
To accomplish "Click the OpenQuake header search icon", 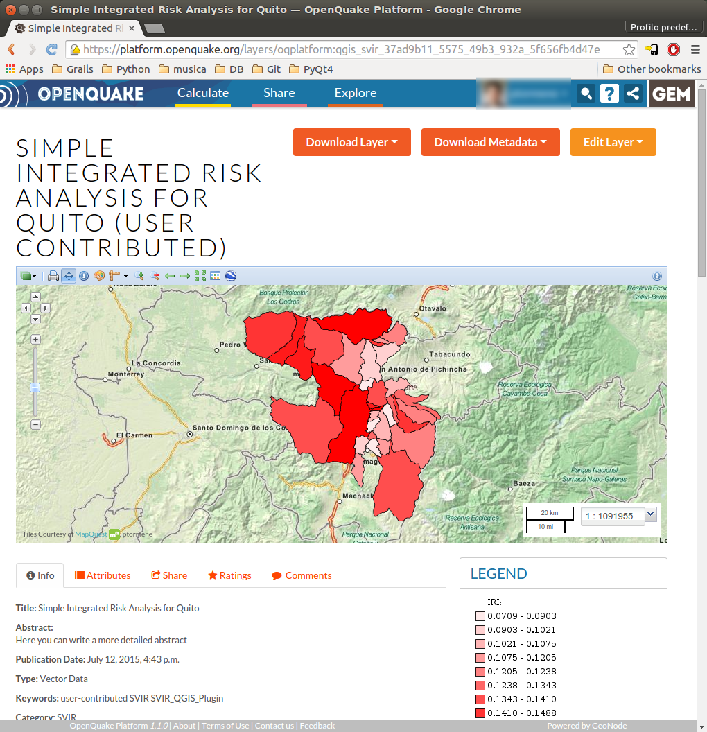I will coord(586,94).
